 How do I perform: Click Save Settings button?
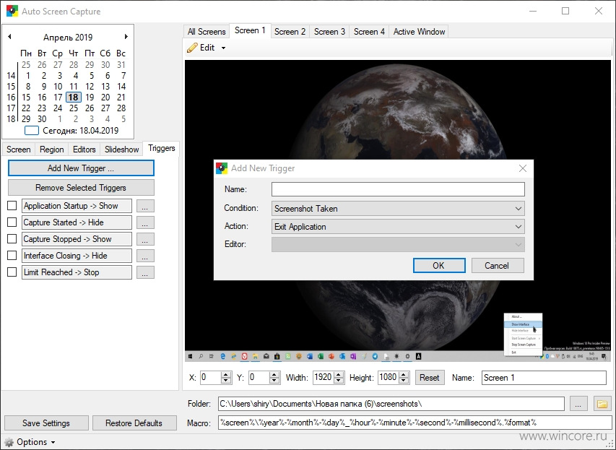pyautogui.click(x=46, y=423)
